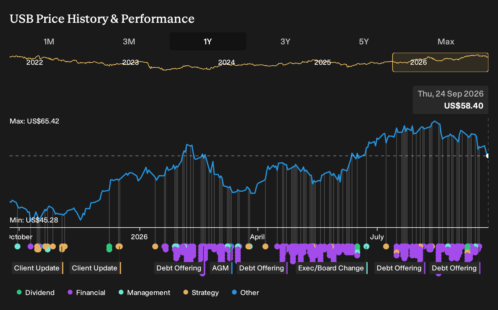
Task: Switch to the 1M time range
Action: tap(49, 41)
